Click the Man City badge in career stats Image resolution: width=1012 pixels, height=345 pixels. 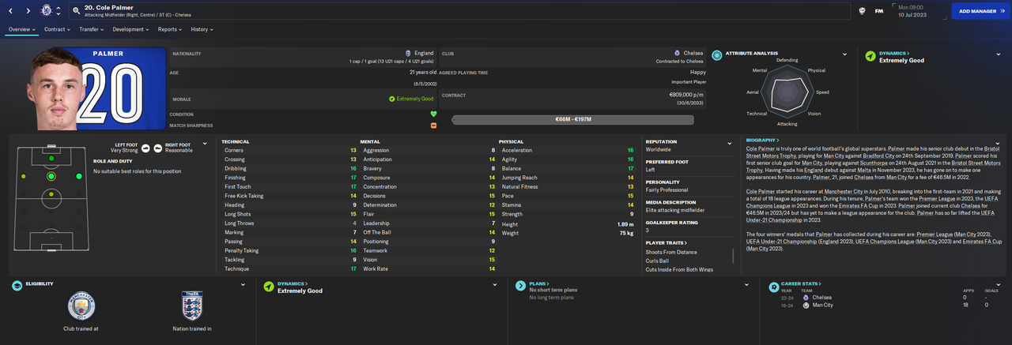click(806, 305)
